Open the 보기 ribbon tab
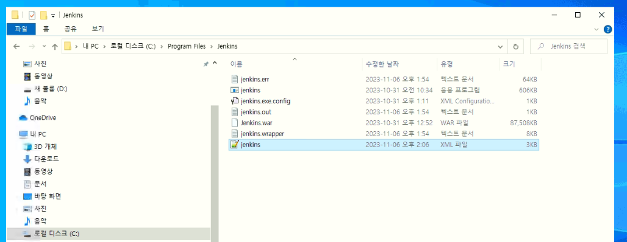Screen dimensions: 627x242 tap(98, 29)
